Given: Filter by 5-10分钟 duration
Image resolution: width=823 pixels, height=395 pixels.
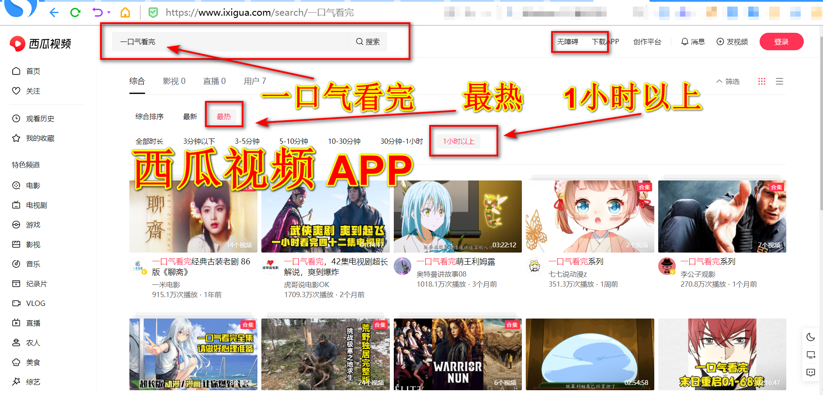Looking at the screenshot, I should (x=294, y=142).
